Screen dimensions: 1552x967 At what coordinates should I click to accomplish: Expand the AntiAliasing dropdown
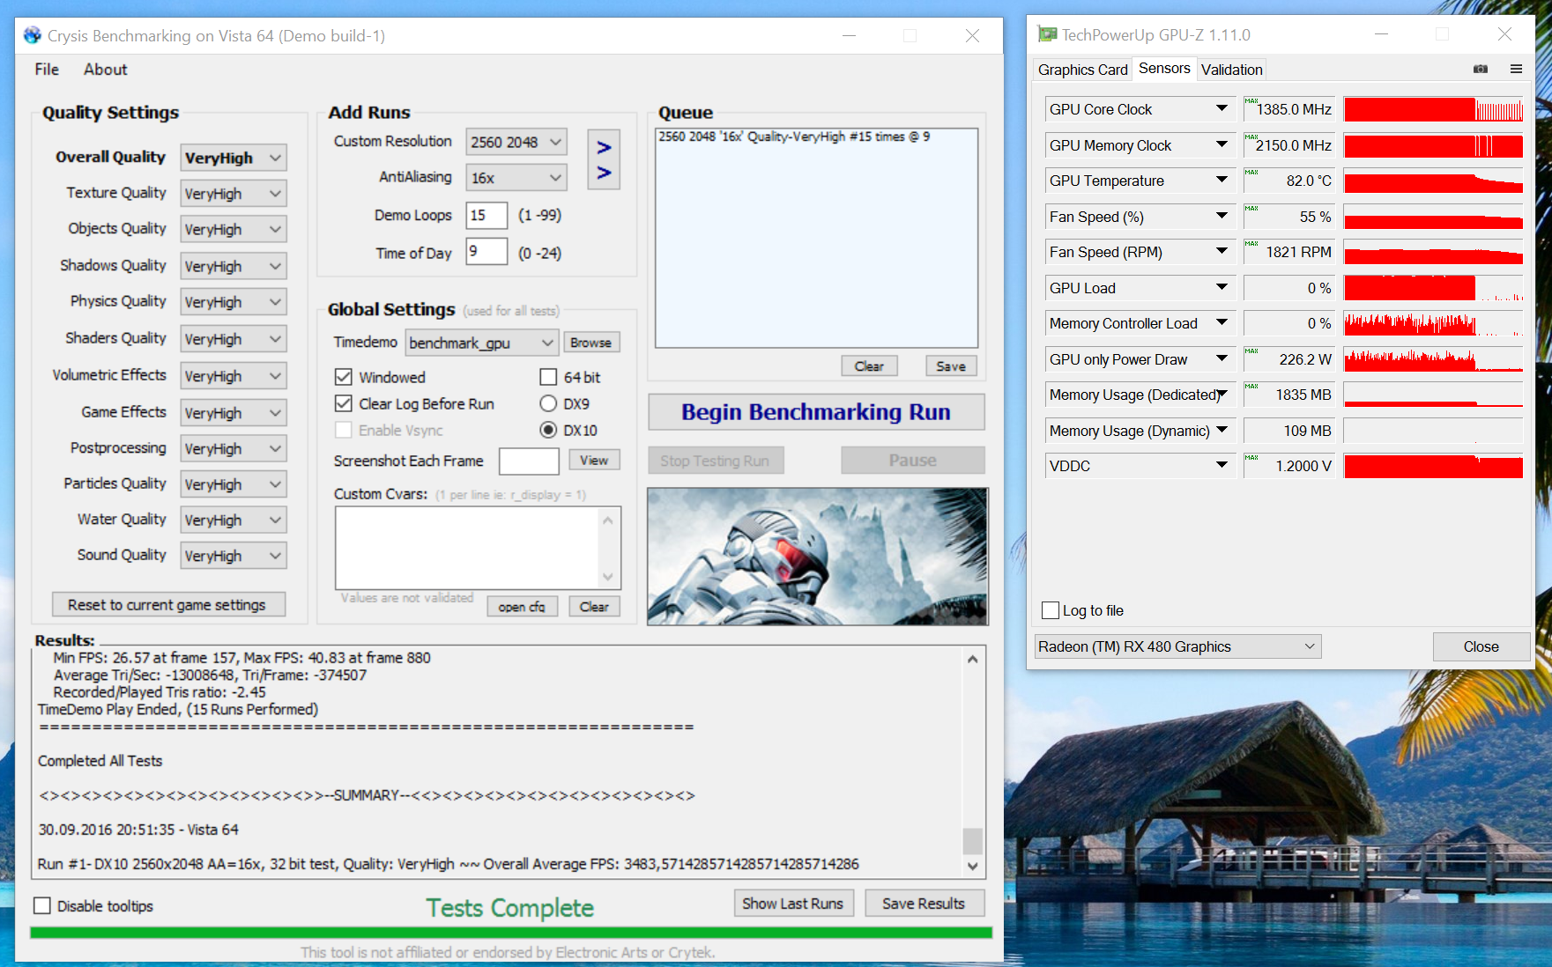[516, 178]
